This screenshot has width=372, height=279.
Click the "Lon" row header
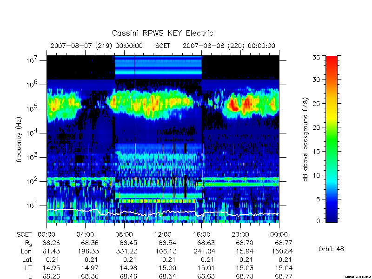[26, 251]
